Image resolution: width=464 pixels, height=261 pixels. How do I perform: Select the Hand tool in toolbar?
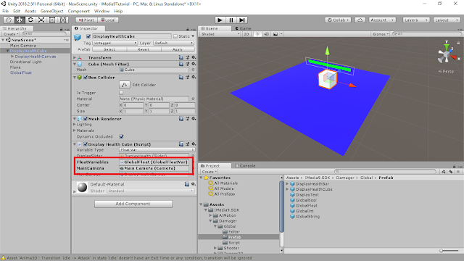[9, 20]
